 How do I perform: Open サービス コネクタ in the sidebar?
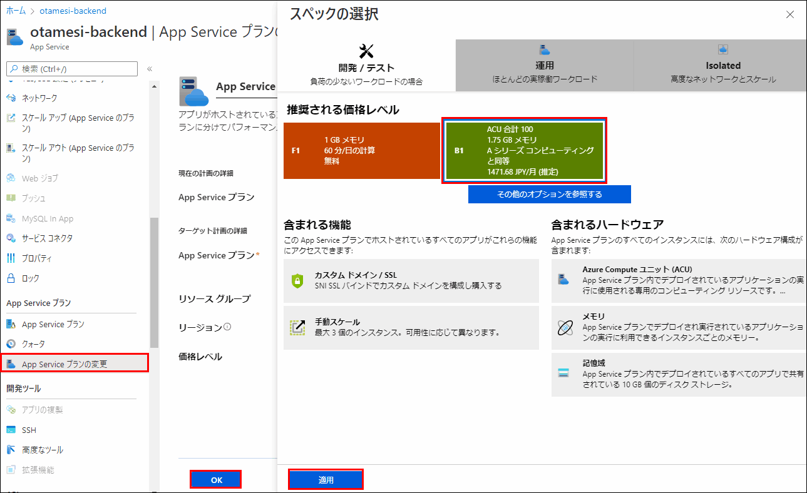(x=47, y=238)
